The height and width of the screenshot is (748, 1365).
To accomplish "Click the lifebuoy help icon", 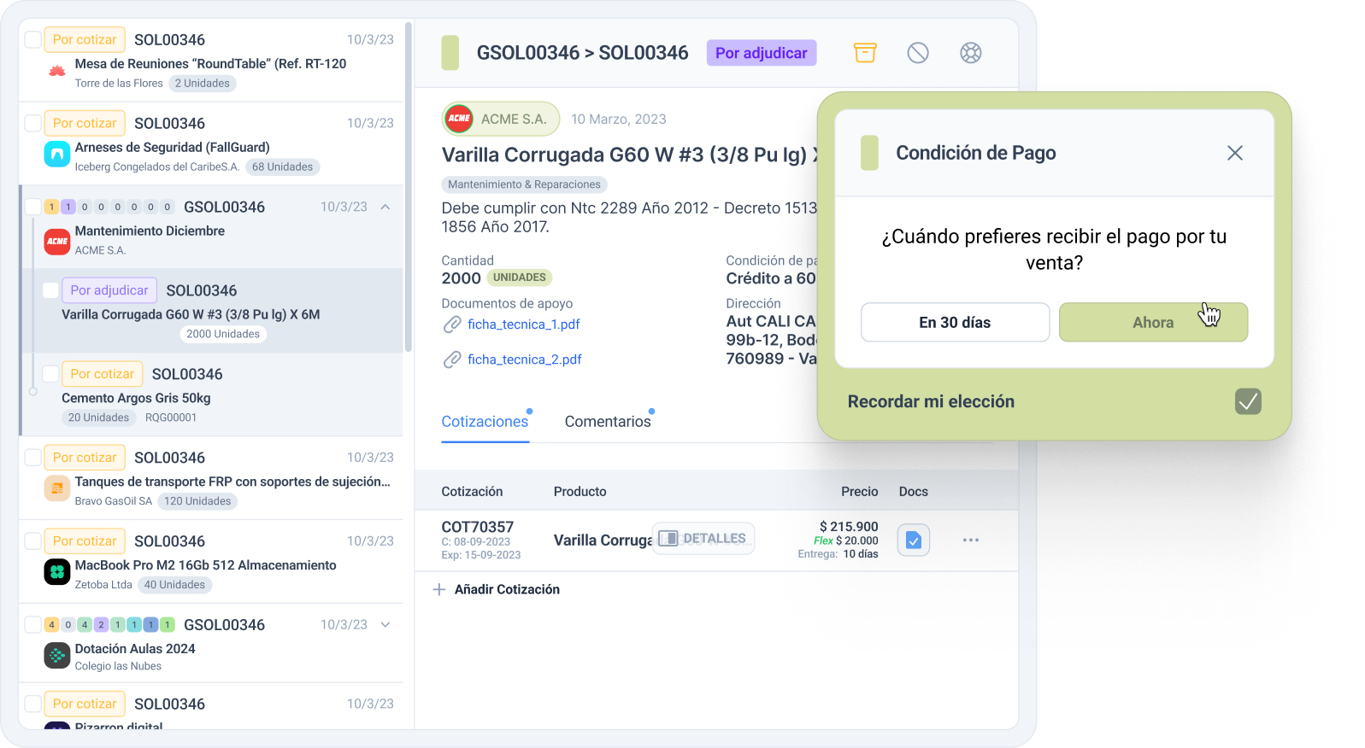I will pyautogui.click(x=970, y=53).
